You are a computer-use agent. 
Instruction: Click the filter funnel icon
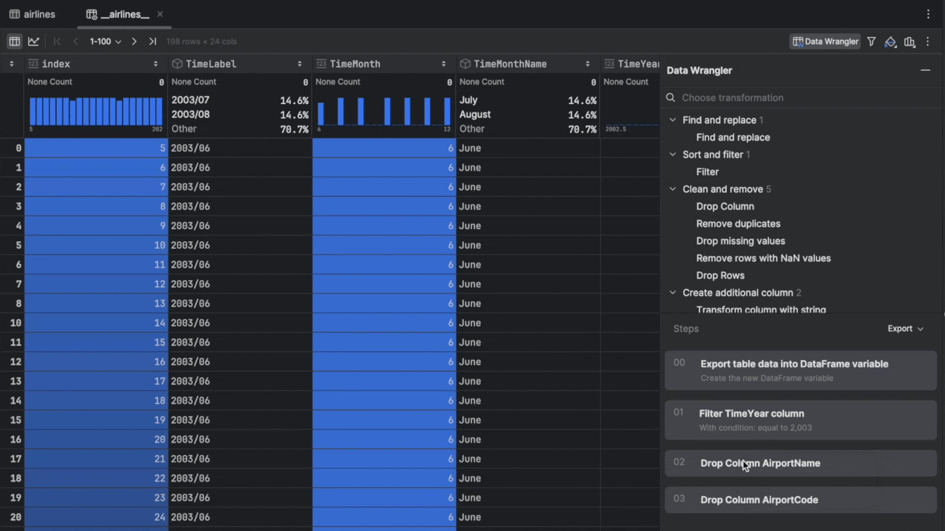point(871,42)
